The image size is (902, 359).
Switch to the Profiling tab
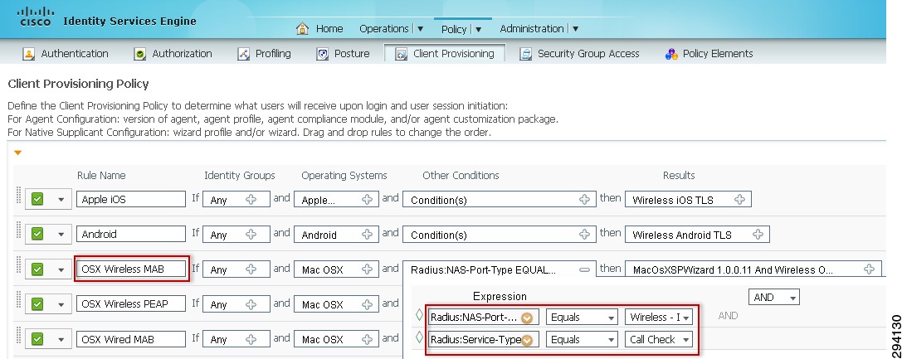coord(265,53)
